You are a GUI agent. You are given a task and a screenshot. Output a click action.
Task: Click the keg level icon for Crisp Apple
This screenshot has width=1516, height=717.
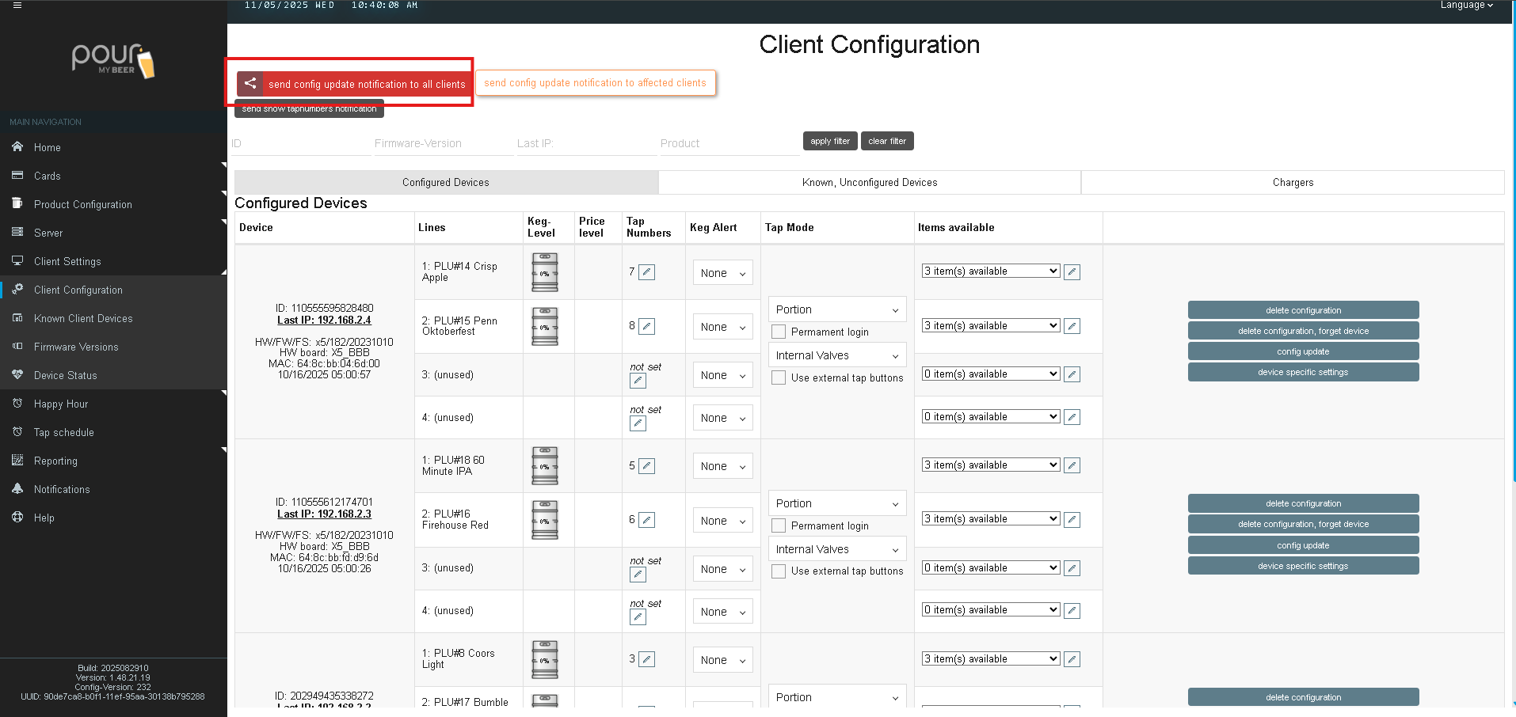pyautogui.click(x=544, y=272)
